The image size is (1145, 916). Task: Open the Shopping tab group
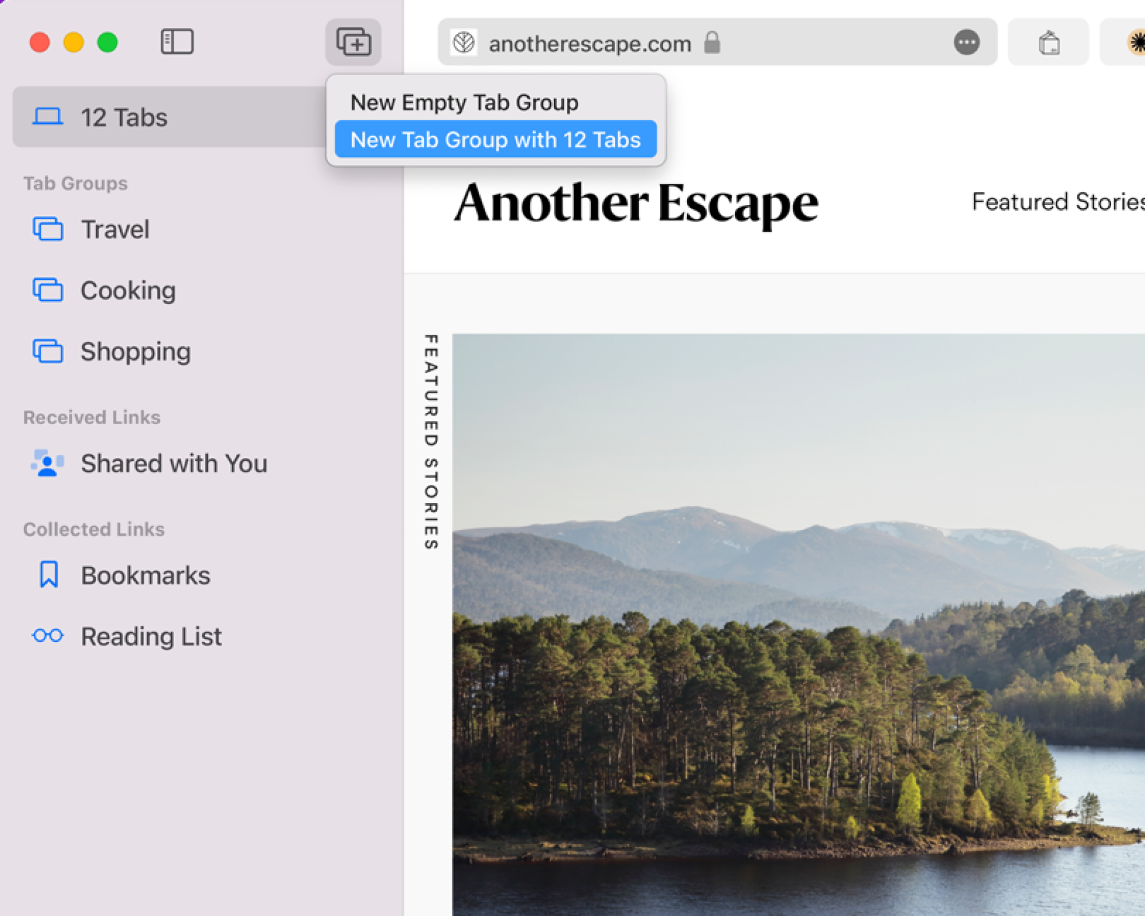click(135, 351)
